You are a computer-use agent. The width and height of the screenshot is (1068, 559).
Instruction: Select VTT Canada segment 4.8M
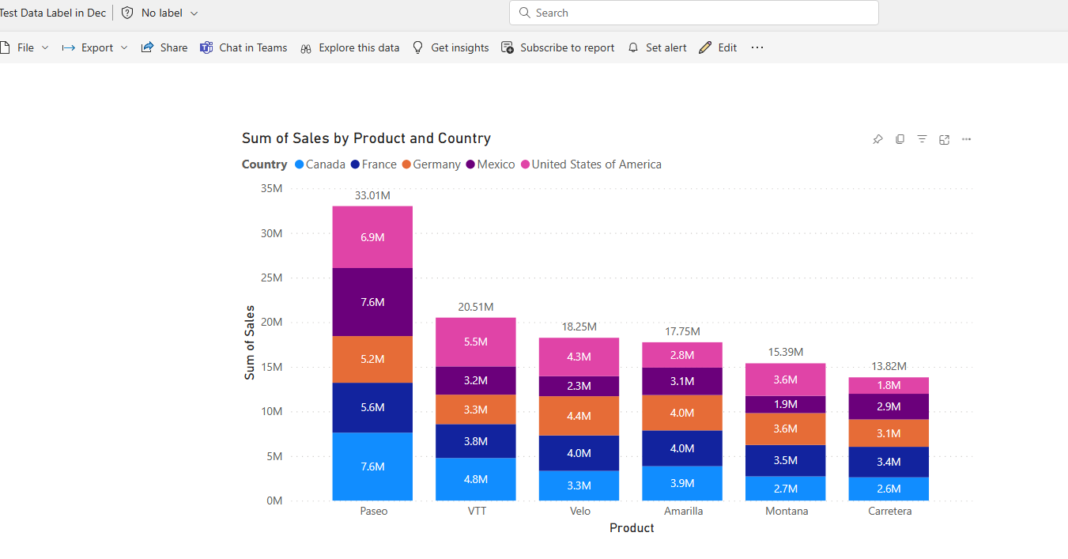tap(476, 479)
